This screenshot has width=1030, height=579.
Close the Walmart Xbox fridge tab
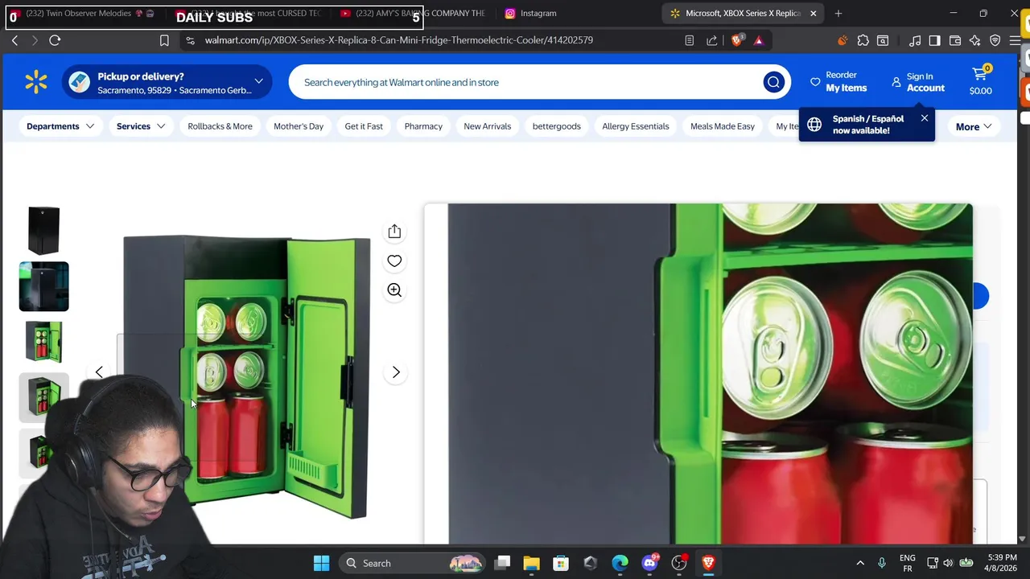[x=813, y=14]
